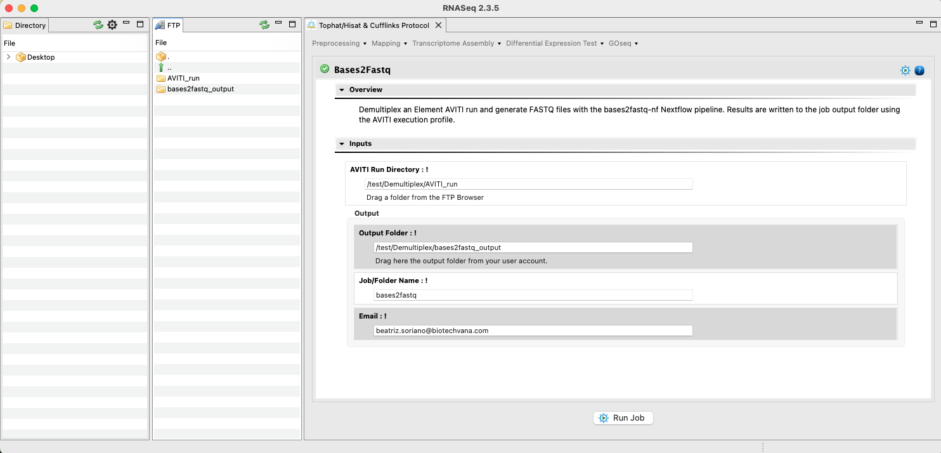Select current directory package icon in FTP
The width and height of the screenshot is (941, 453).
coord(161,56)
